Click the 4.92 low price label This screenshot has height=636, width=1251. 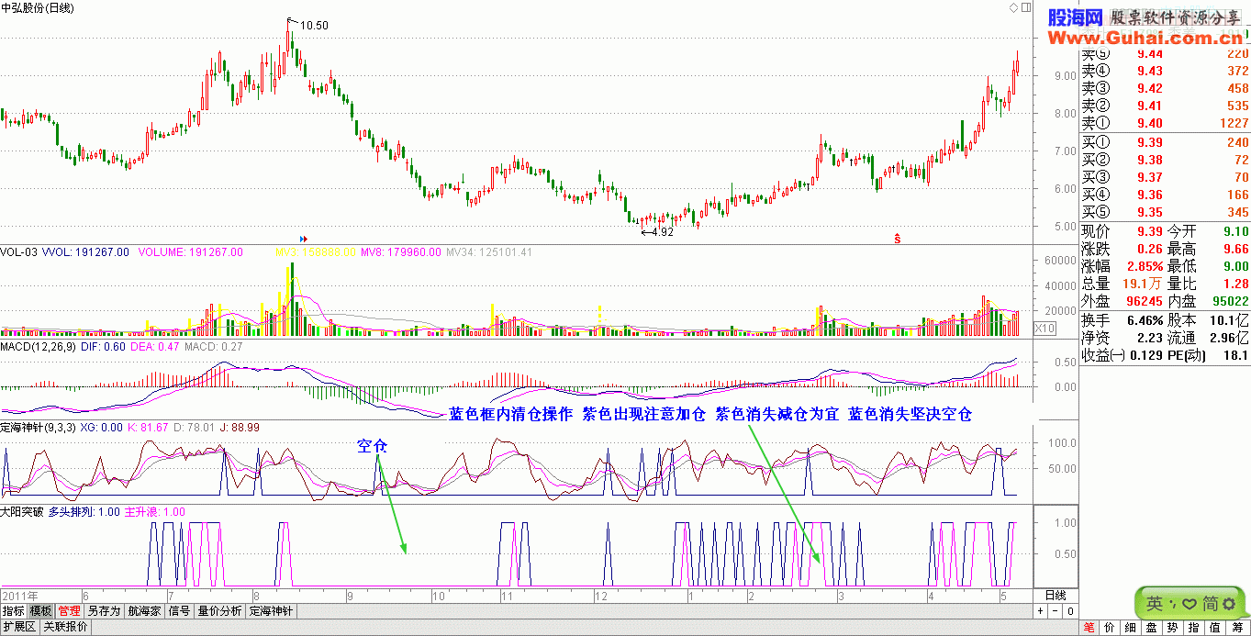662,233
